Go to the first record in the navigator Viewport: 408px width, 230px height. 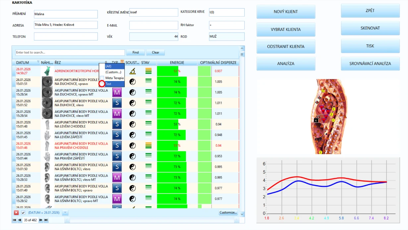click(x=15, y=220)
